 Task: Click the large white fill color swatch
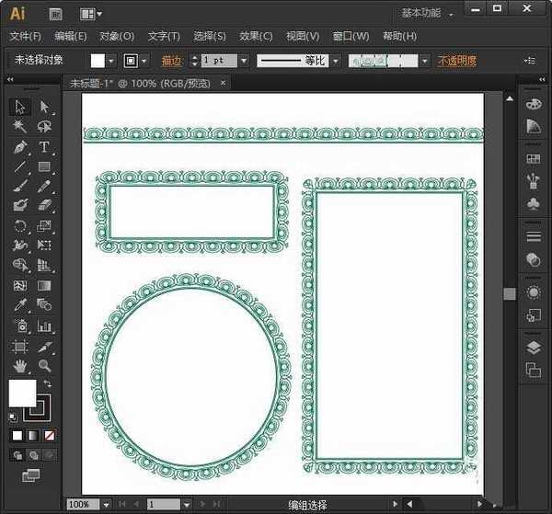pos(22,393)
